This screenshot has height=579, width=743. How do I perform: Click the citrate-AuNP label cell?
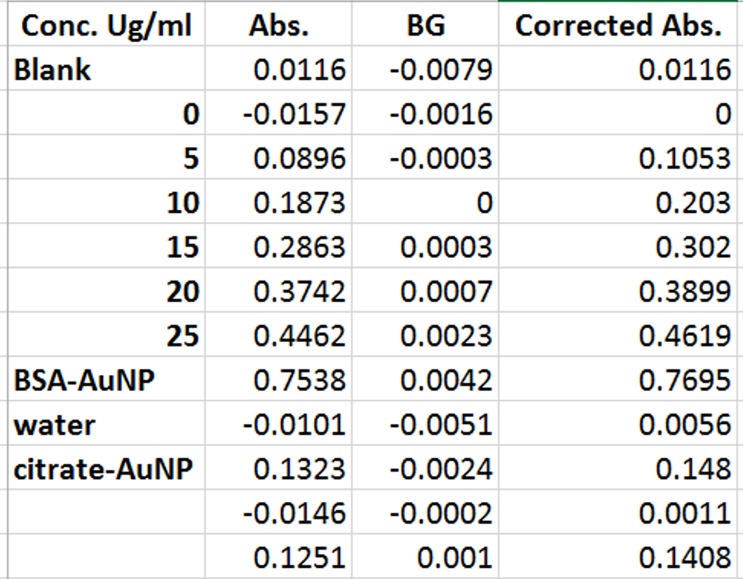(x=106, y=469)
